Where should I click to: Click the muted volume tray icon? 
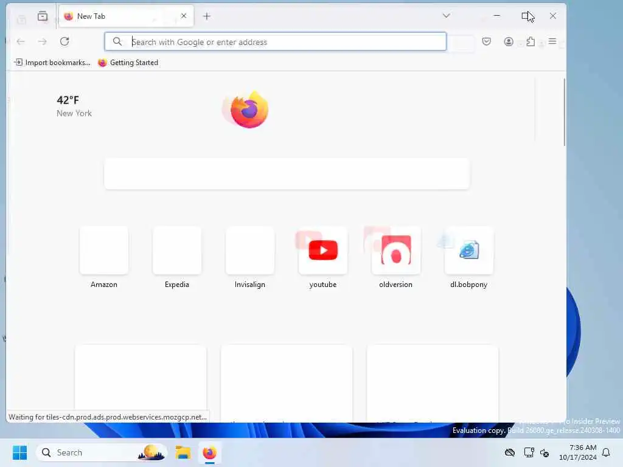pyautogui.click(x=545, y=452)
